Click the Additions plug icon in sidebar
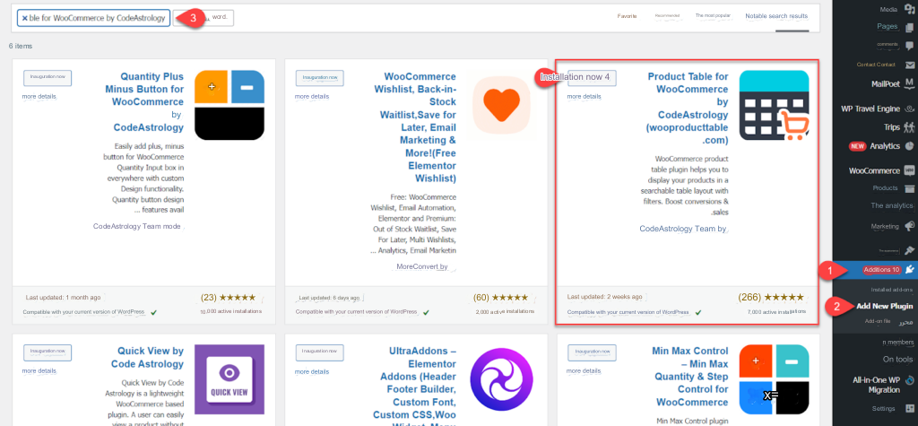 click(x=909, y=270)
